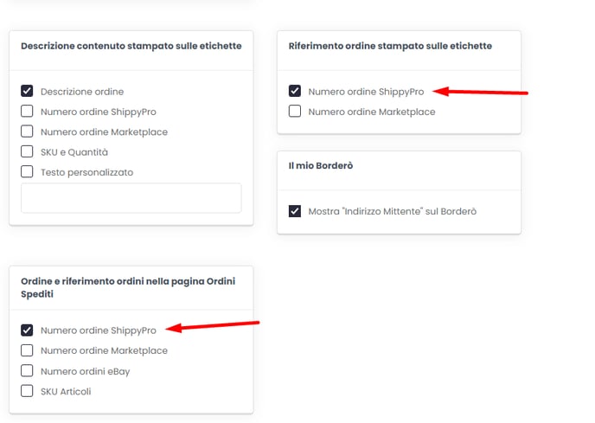595x423 pixels.
Task: Enable 'Numero ordine Marketplace' under Descrizione contenuto
Action: [x=27, y=131]
